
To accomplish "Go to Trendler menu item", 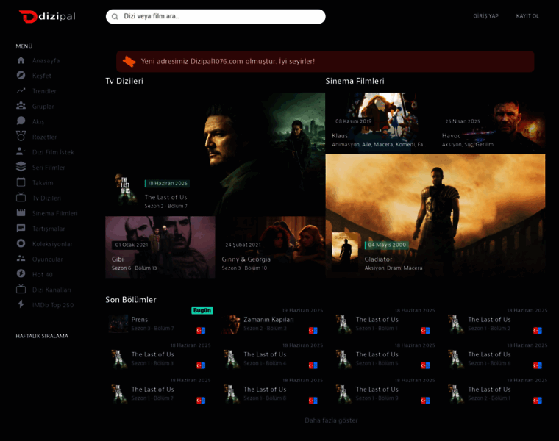I will point(44,91).
